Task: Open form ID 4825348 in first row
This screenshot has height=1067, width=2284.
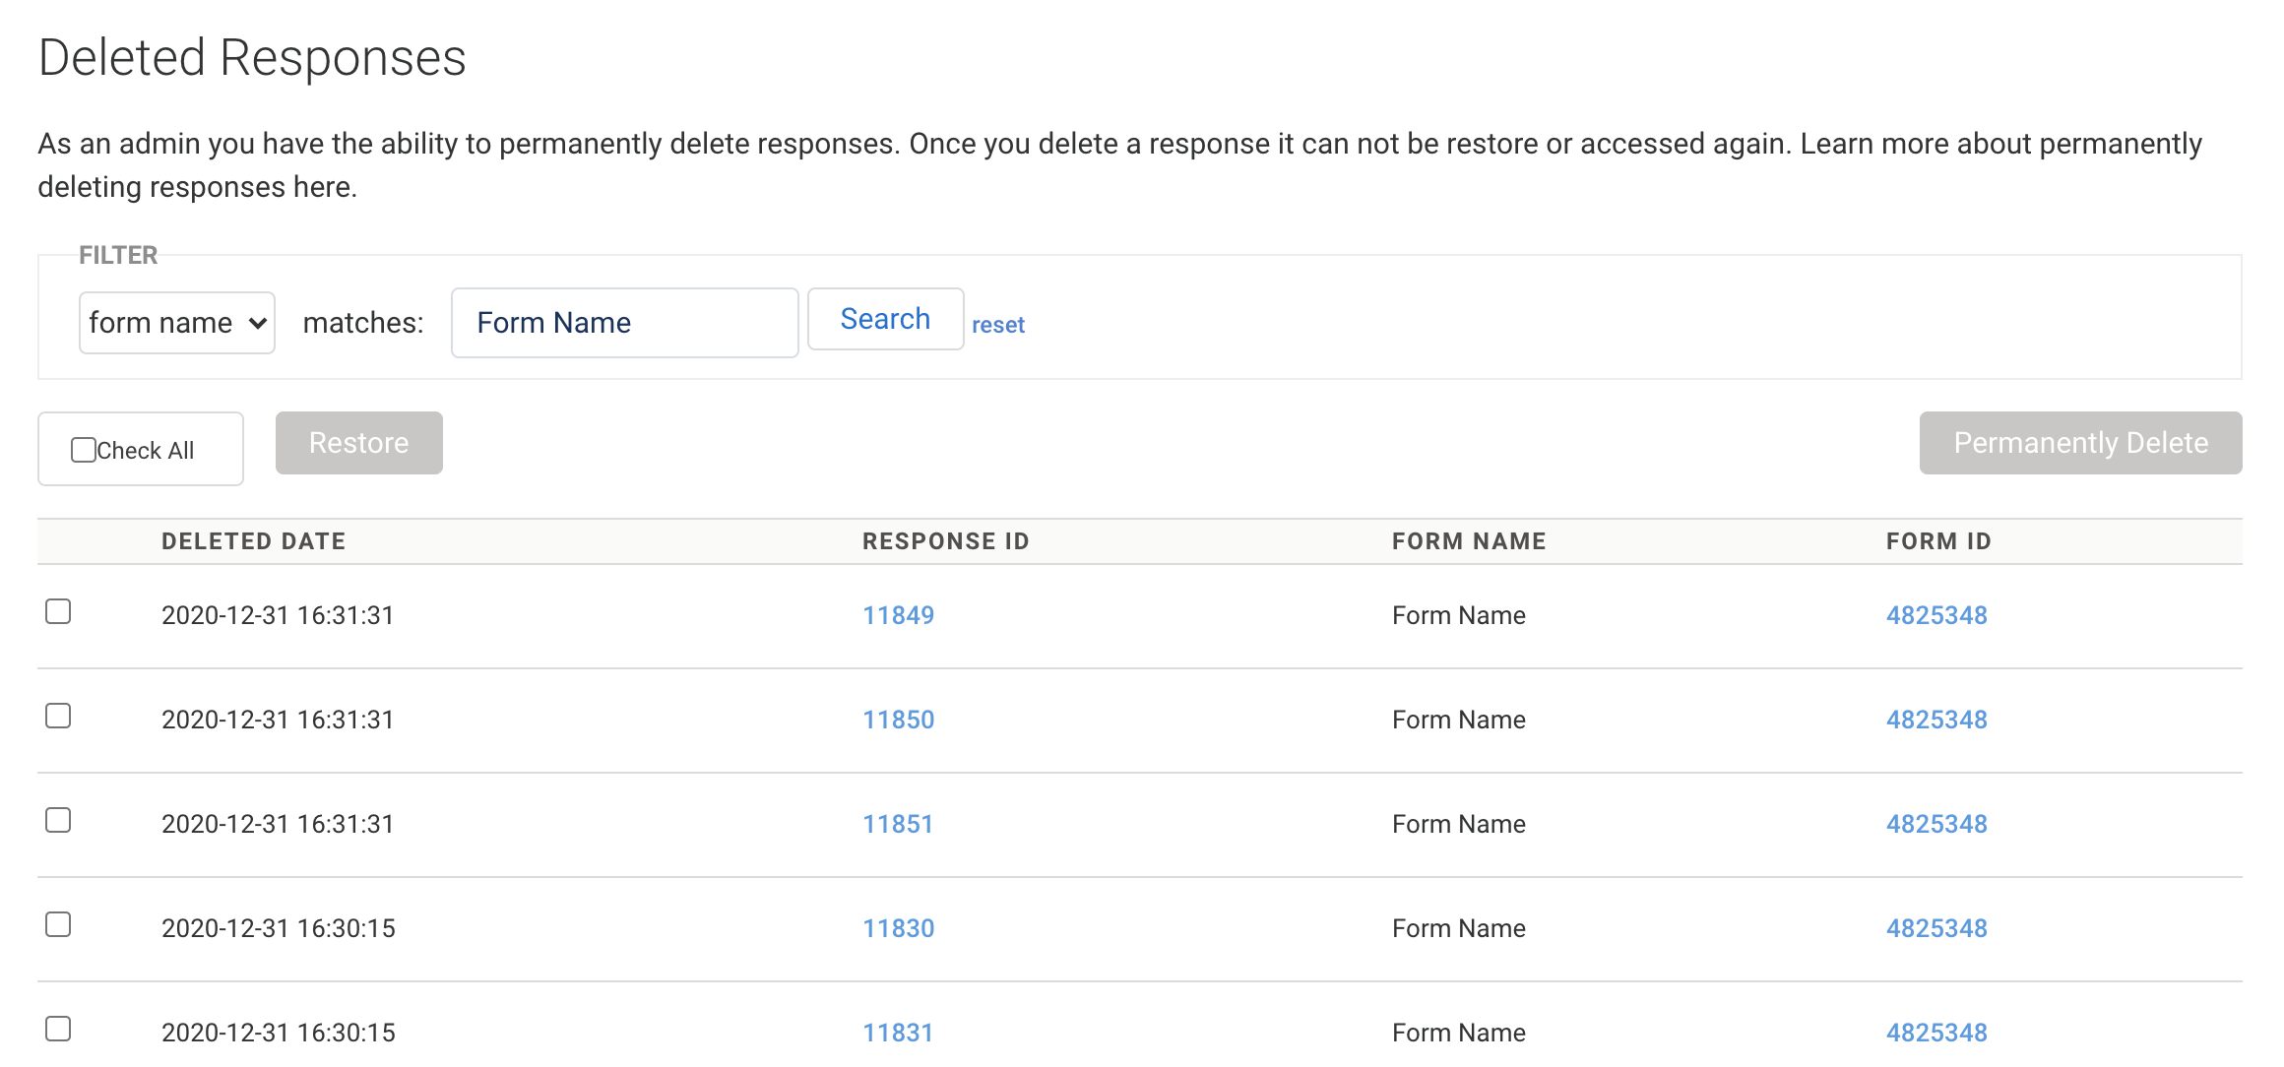Action: (x=1935, y=615)
